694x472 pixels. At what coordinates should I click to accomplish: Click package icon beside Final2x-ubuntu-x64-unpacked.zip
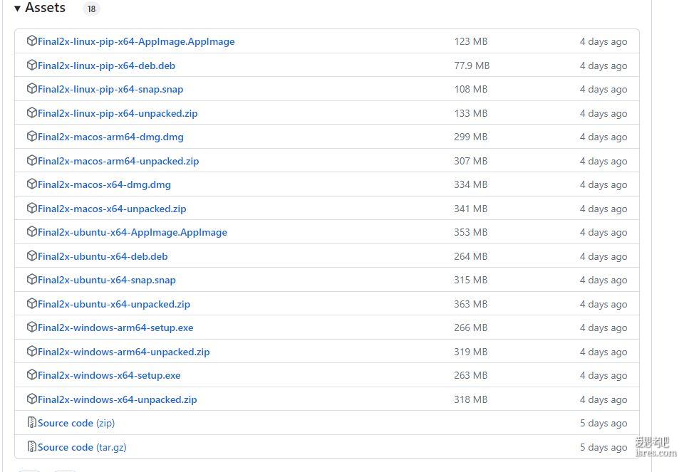pos(32,303)
